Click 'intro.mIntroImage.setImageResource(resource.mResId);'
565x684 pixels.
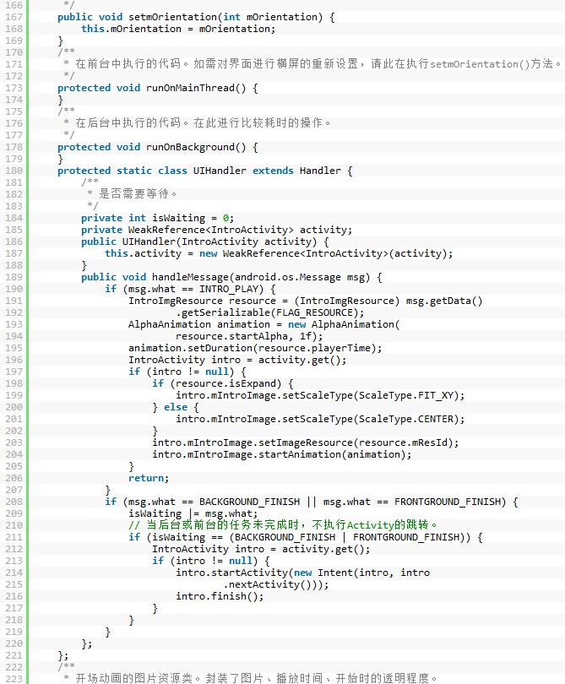[x=305, y=442]
